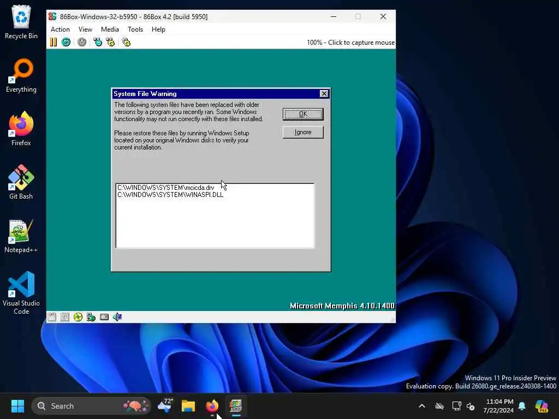Open File Explorer from the taskbar
The width and height of the screenshot is (559, 419).
pyautogui.click(x=188, y=406)
